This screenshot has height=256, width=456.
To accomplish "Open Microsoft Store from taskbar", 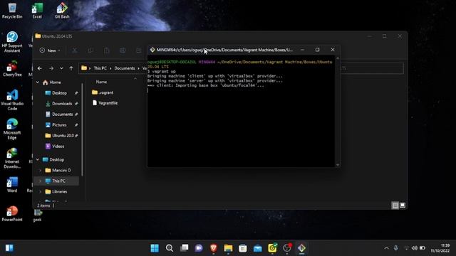I will tap(243, 248).
